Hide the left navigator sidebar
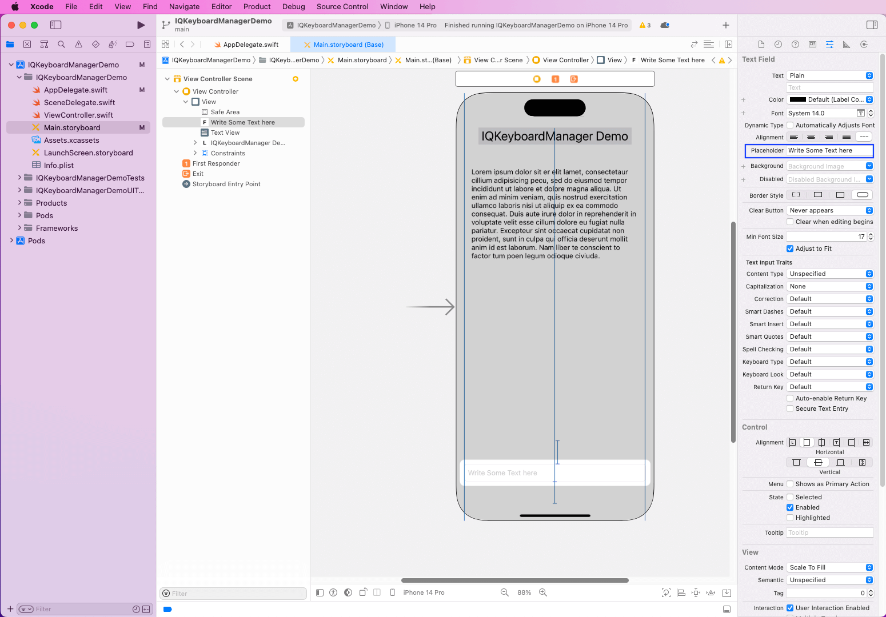The width and height of the screenshot is (886, 617). [x=55, y=25]
